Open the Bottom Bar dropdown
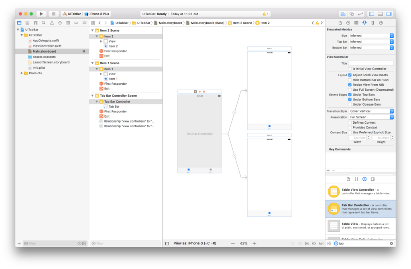 (371, 48)
